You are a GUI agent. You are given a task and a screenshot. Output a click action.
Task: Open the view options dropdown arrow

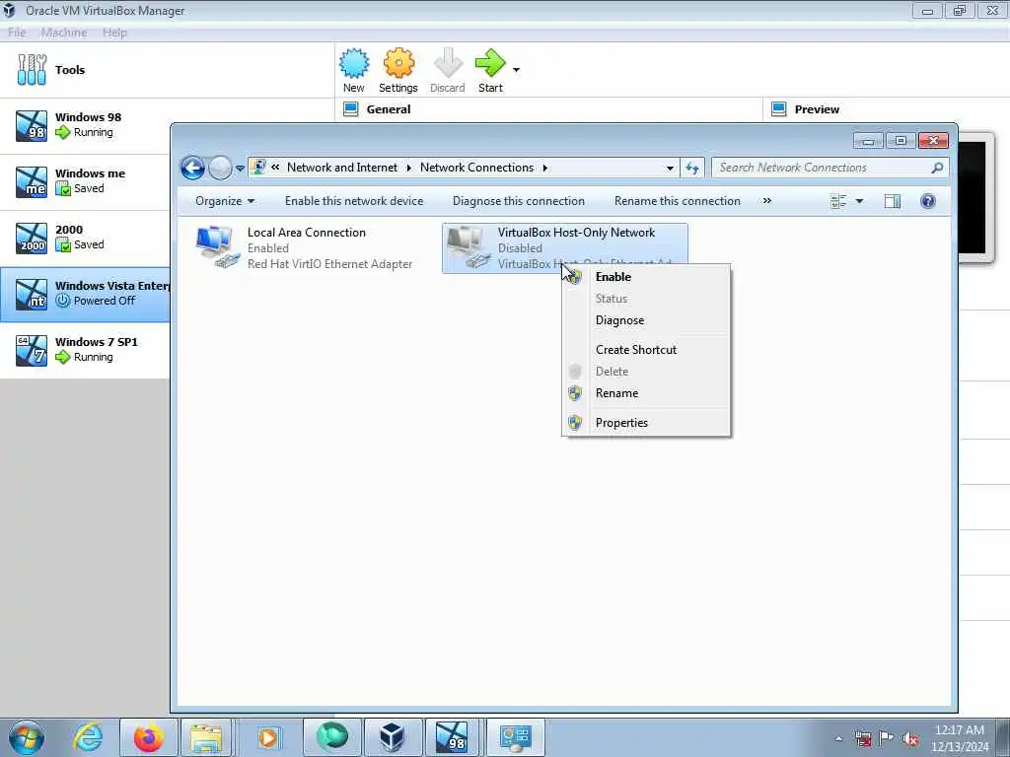click(859, 201)
